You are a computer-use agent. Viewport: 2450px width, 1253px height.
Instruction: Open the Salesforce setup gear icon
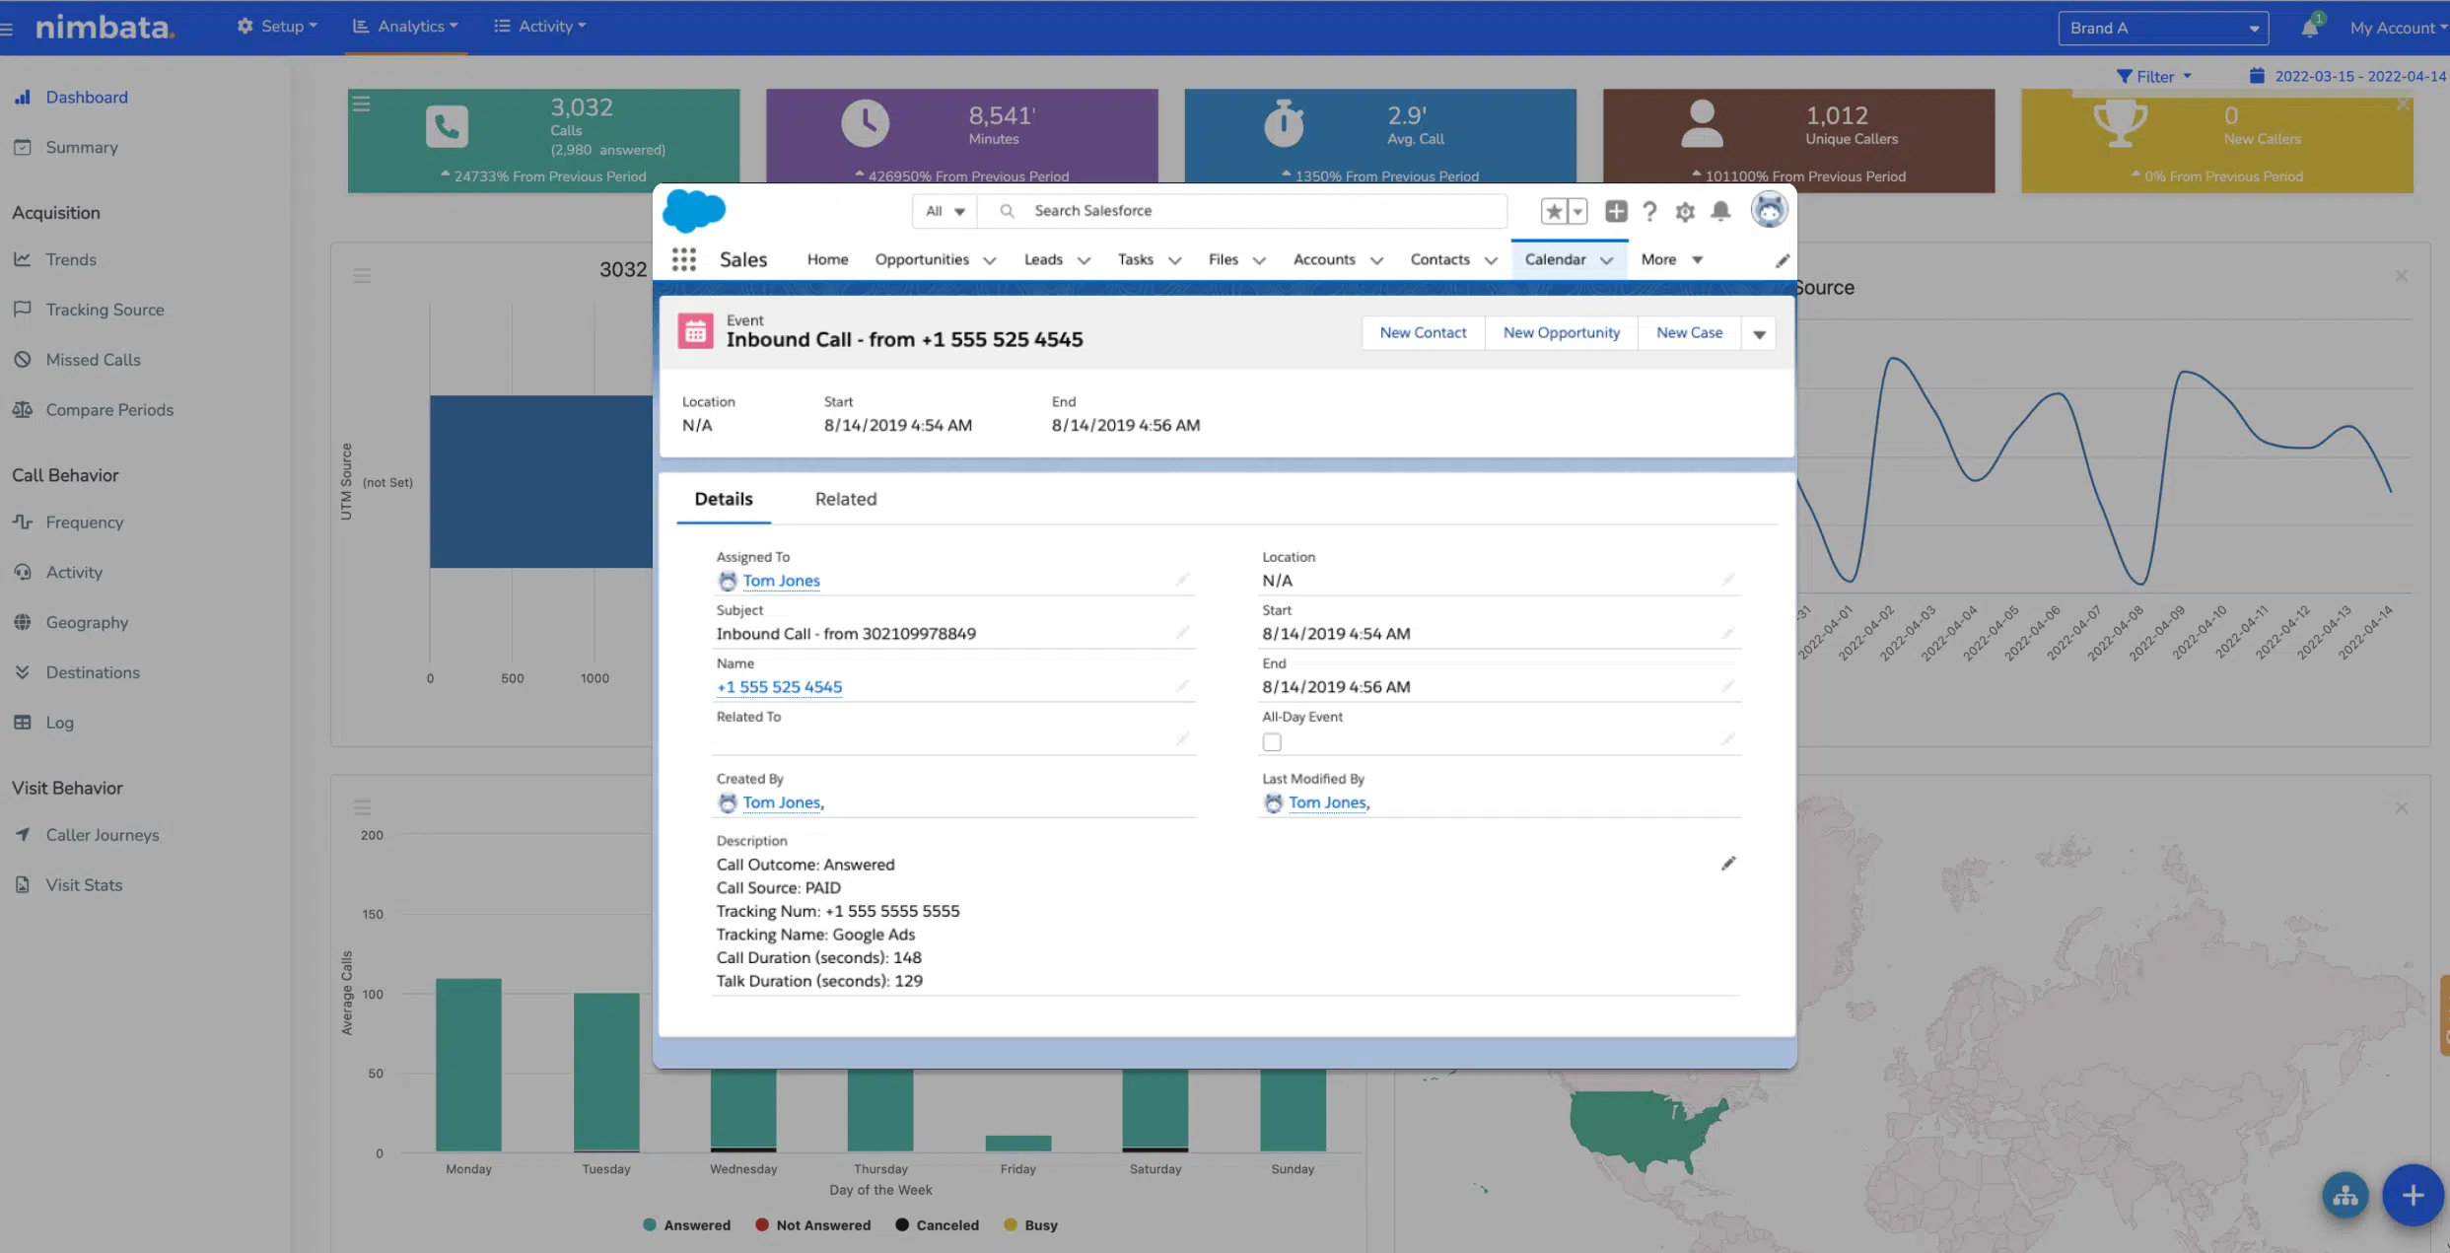pos(1685,211)
